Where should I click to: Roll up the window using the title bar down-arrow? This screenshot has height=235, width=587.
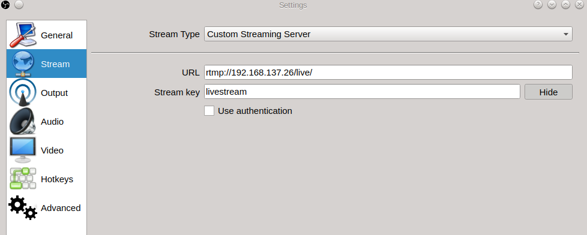(552, 5)
